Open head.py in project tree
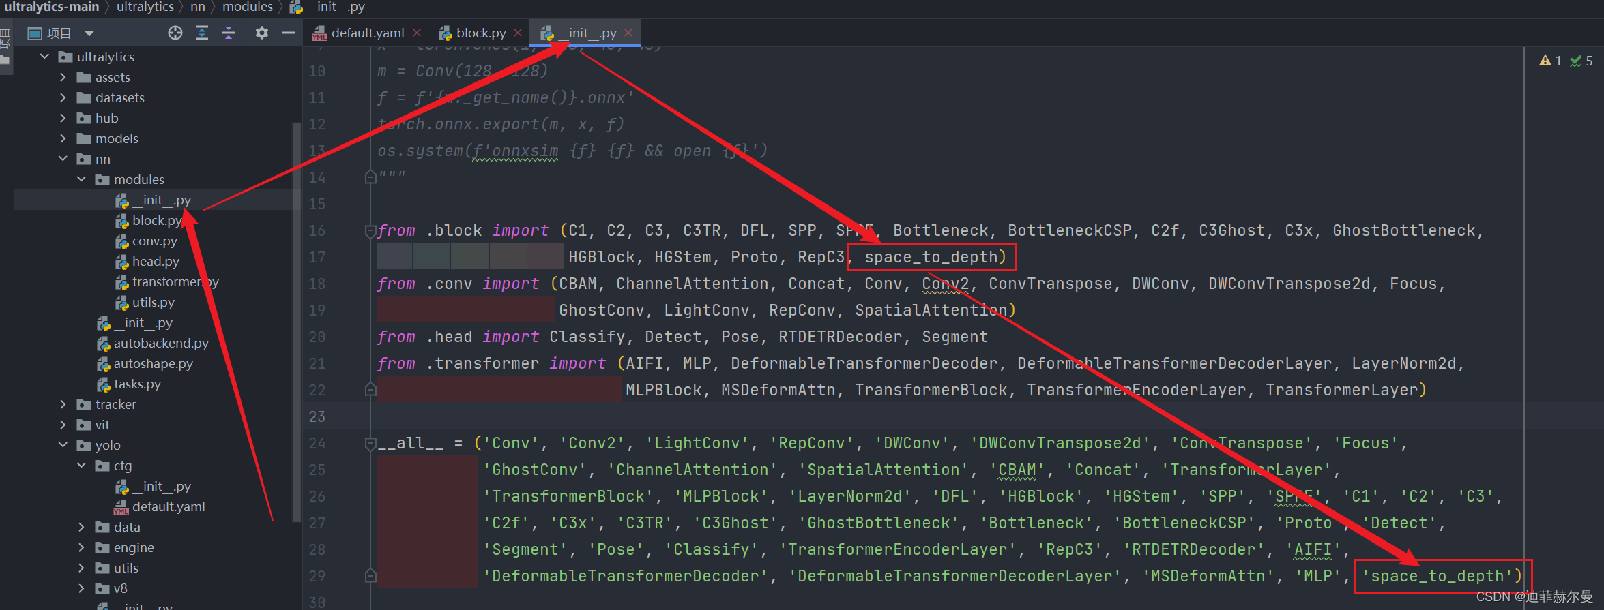Image resolution: width=1604 pixels, height=610 pixels. tap(156, 261)
